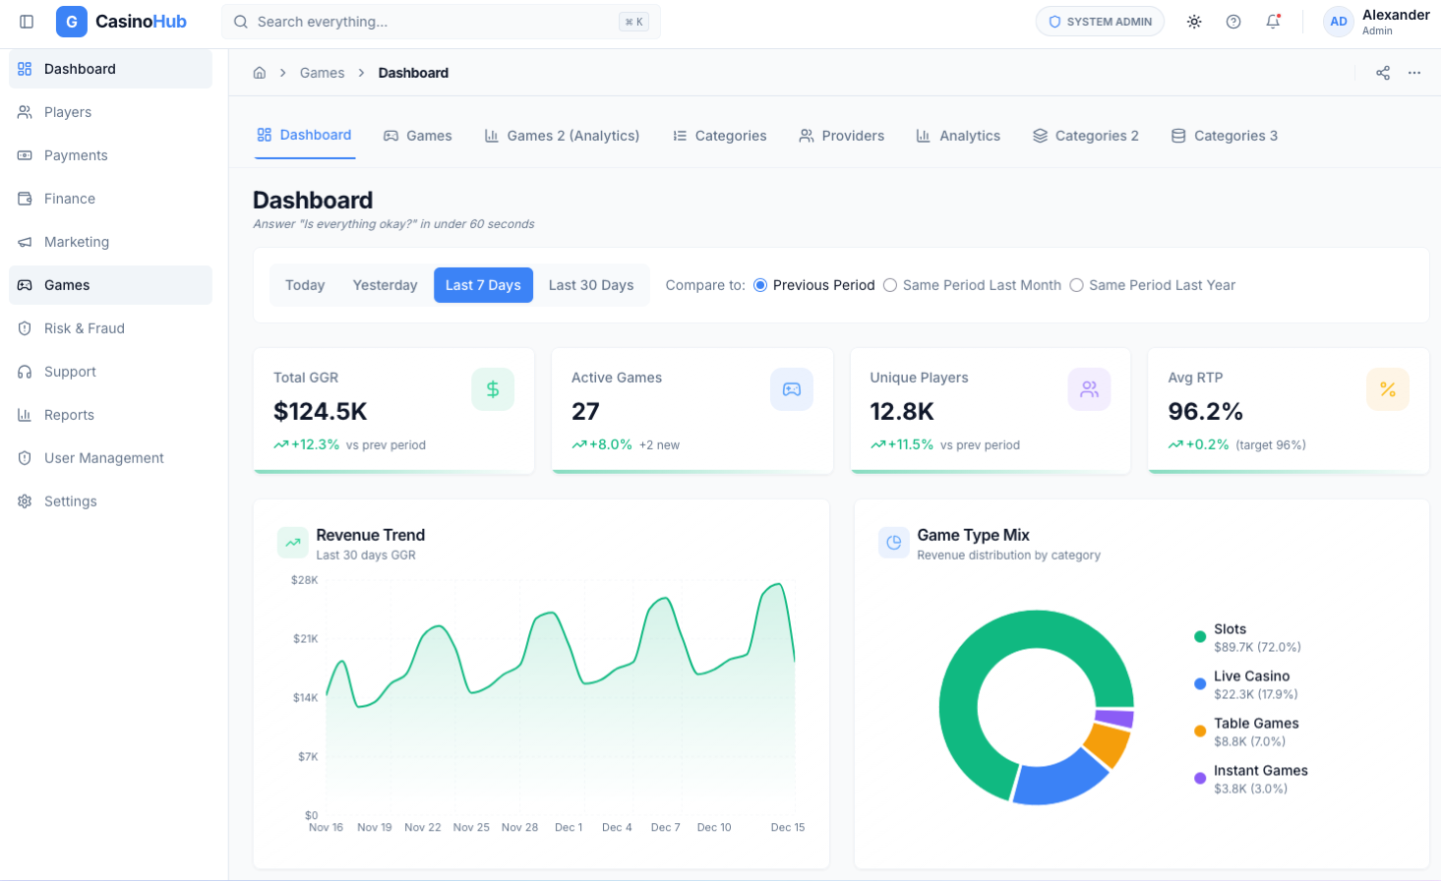Click the dollar icon on Total GGR card
Screen dimensions: 1442x881
493,389
